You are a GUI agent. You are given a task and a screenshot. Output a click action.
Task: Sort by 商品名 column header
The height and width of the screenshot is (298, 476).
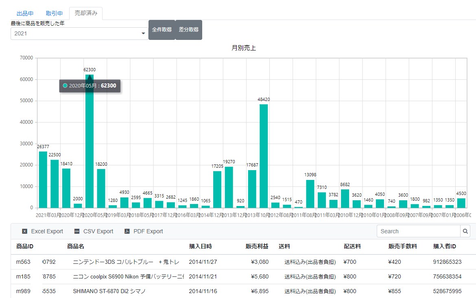pos(76,246)
